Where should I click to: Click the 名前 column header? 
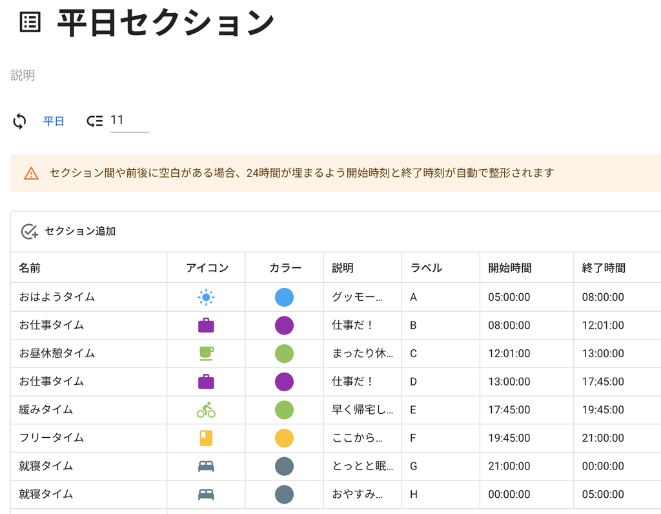(89, 268)
